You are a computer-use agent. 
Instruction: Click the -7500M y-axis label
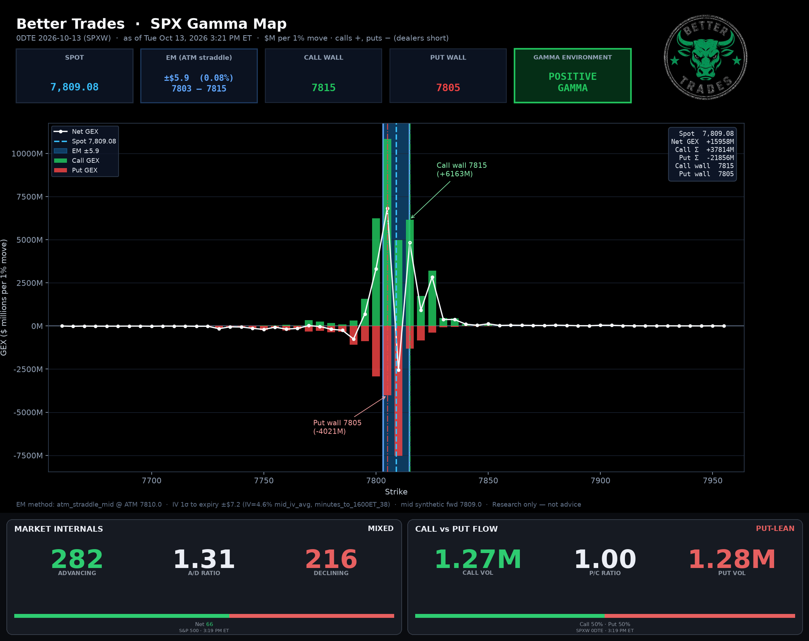[x=28, y=455]
